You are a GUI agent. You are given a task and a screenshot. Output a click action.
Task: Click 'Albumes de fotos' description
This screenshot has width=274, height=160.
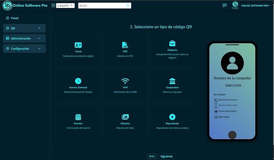pos(125,128)
